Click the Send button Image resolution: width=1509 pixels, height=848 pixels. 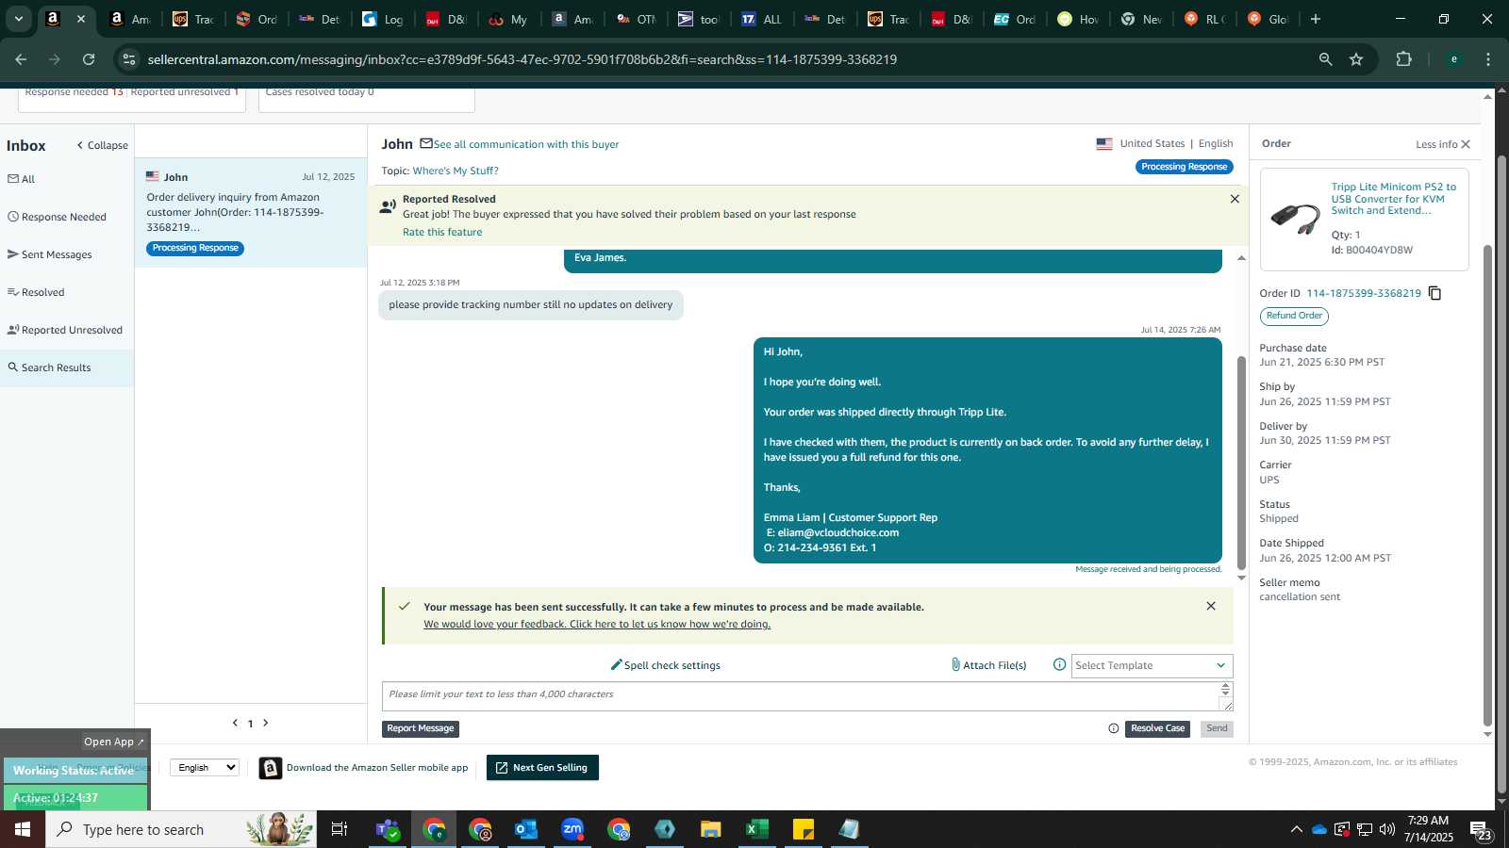coord(1217,728)
